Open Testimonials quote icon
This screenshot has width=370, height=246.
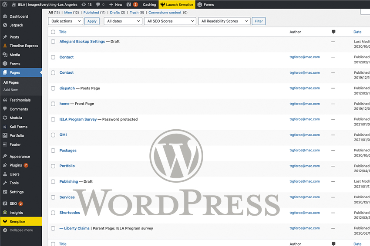pyautogui.click(x=5, y=100)
